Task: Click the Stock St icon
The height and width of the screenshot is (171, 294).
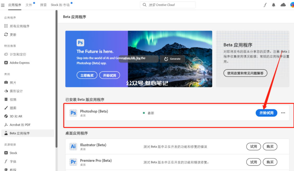Action: (x=6, y=153)
